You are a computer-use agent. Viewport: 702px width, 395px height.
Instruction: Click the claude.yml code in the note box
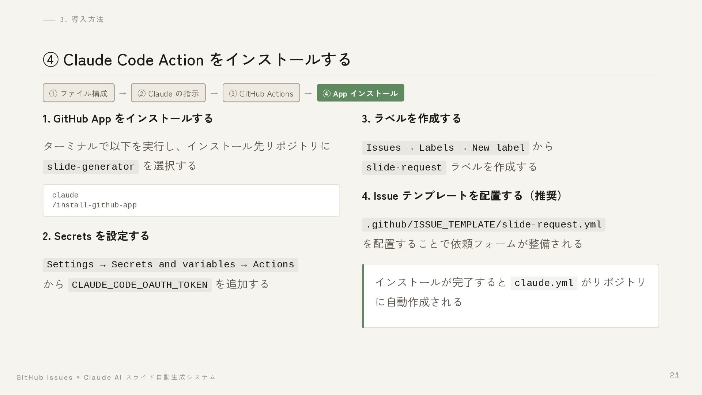click(544, 283)
